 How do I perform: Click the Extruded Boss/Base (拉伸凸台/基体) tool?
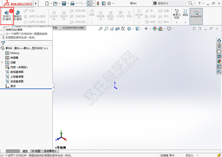[x=7, y=16]
